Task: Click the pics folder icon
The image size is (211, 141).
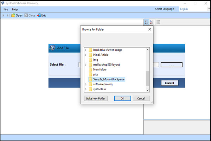Action: (x=90, y=74)
